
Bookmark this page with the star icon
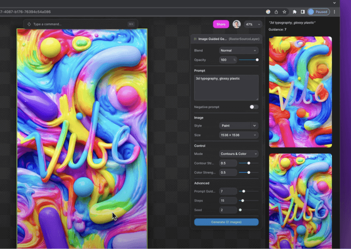click(x=284, y=11)
